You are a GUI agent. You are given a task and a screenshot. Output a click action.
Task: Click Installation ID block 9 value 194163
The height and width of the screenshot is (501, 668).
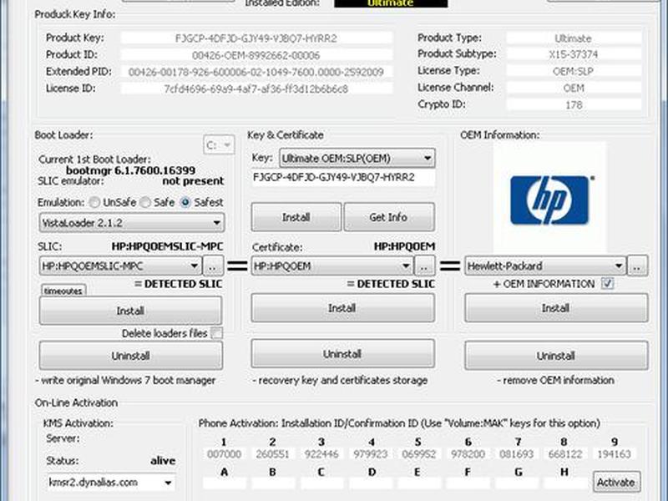point(614,454)
